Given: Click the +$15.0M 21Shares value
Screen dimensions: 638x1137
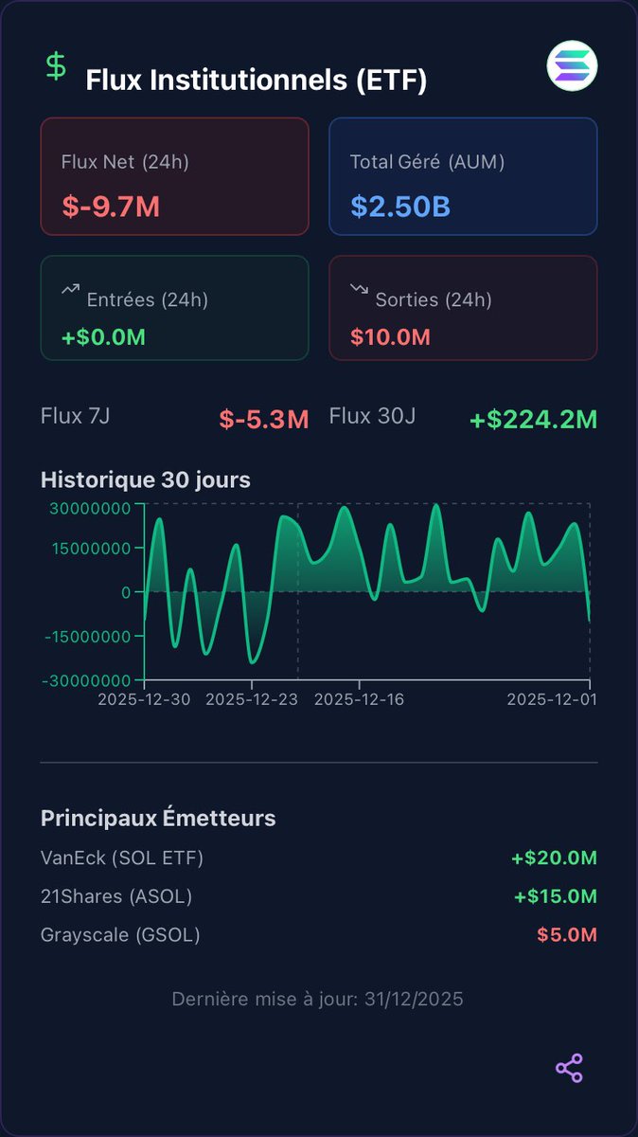Looking at the screenshot, I should tap(556, 896).
